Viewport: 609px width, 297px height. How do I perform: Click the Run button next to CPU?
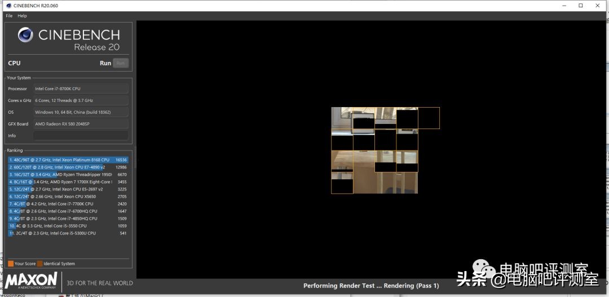(x=121, y=63)
